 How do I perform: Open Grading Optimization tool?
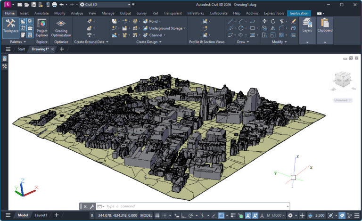click(x=61, y=28)
